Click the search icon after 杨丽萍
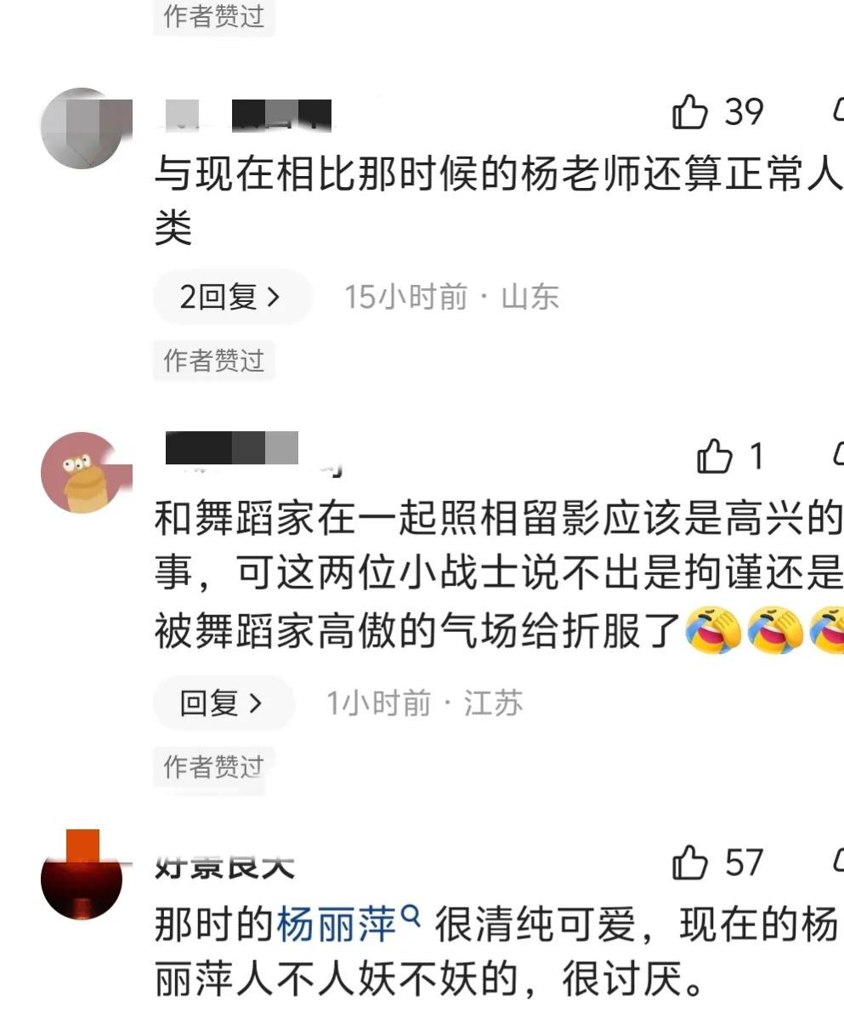The image size is (844, 1019). point(411,916)
